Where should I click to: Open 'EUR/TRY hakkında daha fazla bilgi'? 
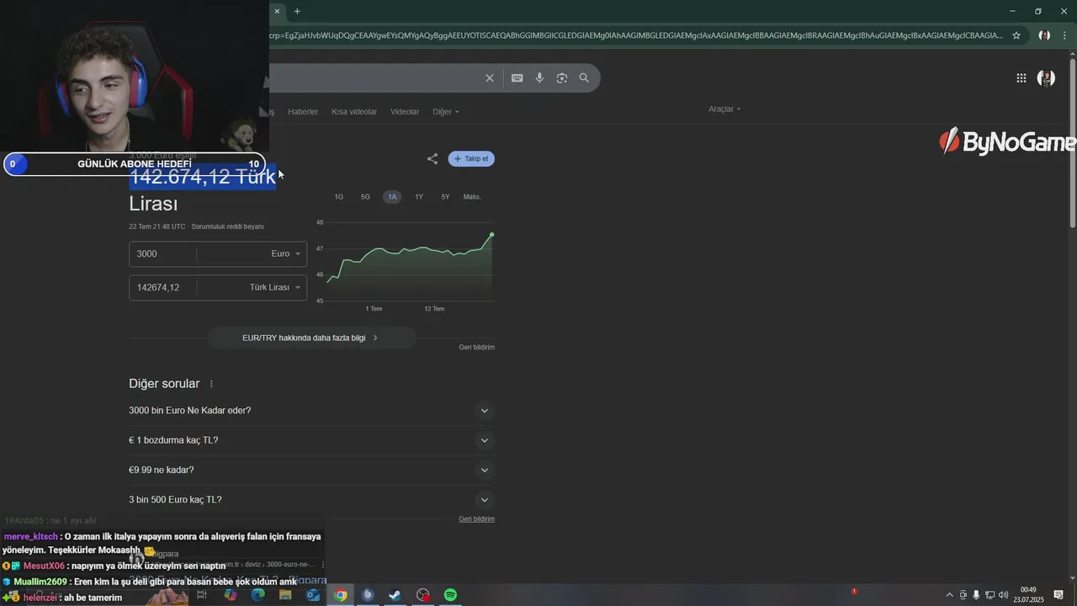pos(311,338)
